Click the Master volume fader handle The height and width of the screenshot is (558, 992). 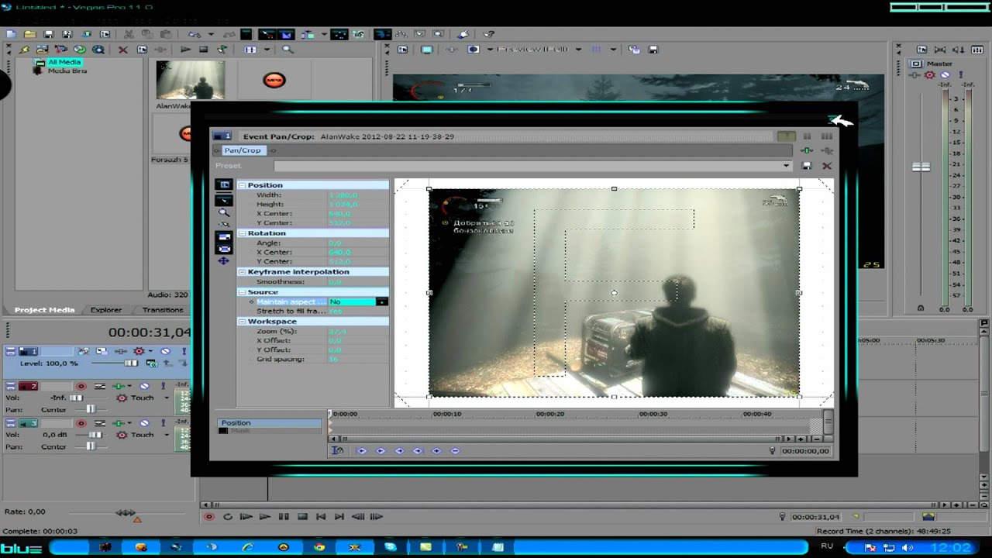coord(921,167)
